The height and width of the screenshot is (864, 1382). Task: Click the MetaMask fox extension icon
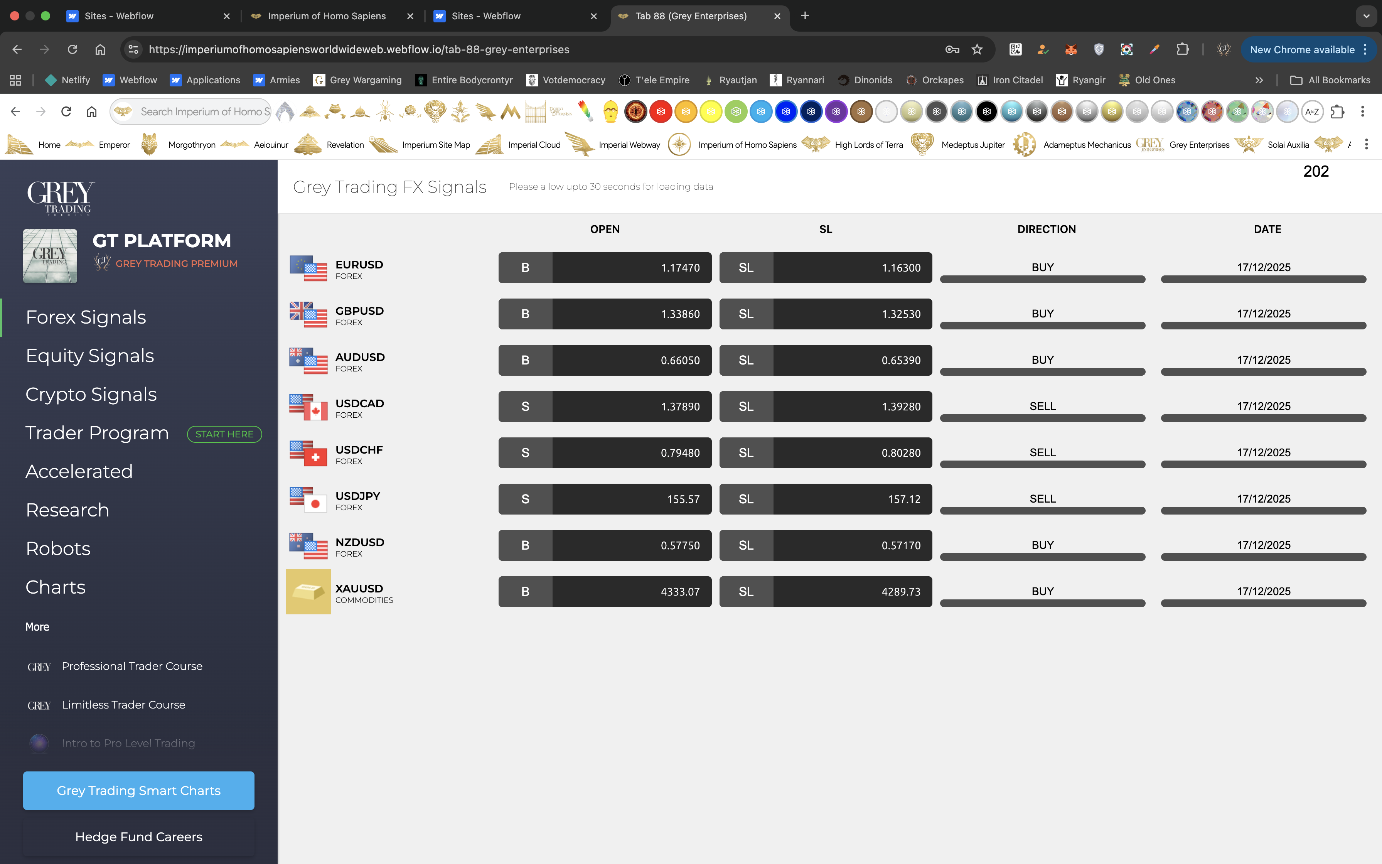pos(1071,50)
